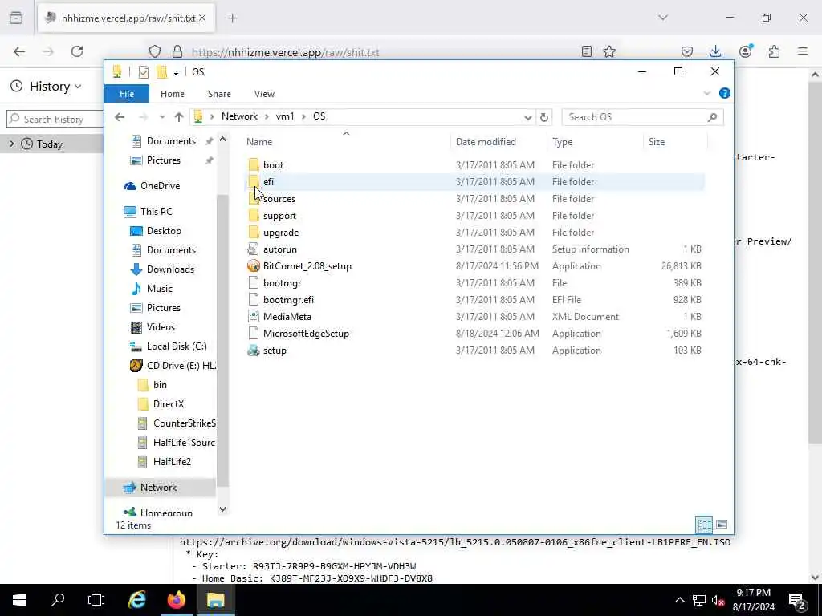
Task: Select the bootmgr file icon
Action: 254,283
